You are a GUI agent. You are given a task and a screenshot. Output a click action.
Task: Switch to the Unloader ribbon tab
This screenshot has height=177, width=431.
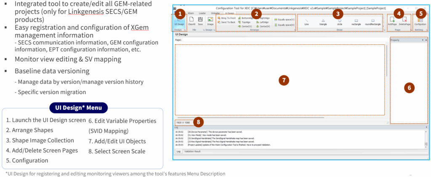click(x=215, y=13)
